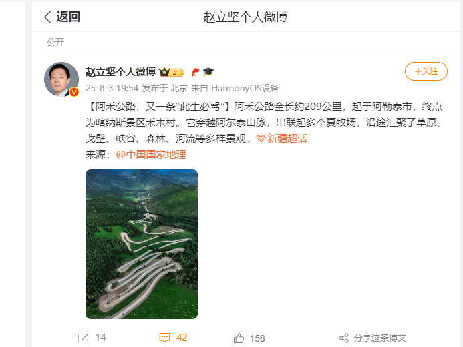463x347 pixels.
Task: Open comments via speech bubble icon
Action: (164, 338)
